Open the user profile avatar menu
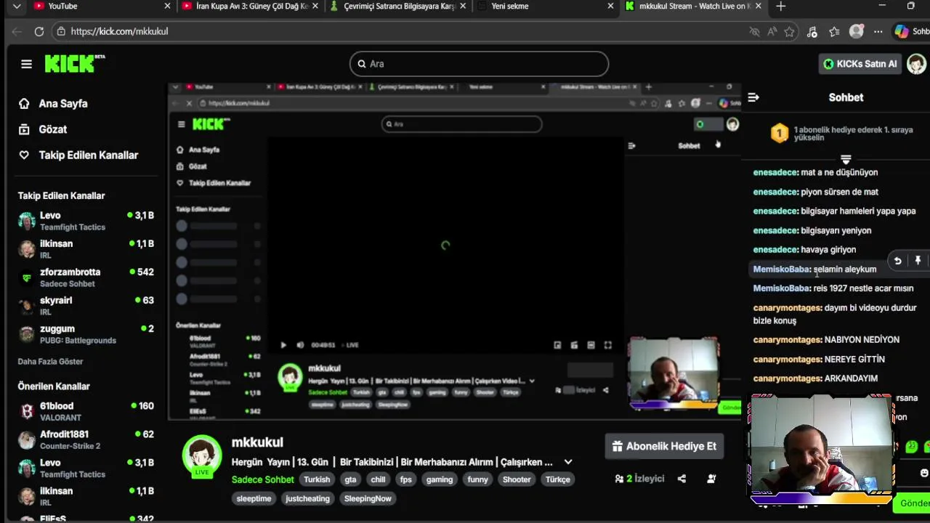The height and width of the screenshot is (523, 930). coord(916,64)
